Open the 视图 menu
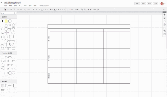Screen dimensions: 167x97 [x=15, y=6]
